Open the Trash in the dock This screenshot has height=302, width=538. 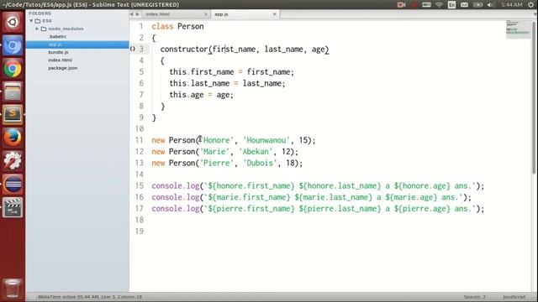[13, 288]
